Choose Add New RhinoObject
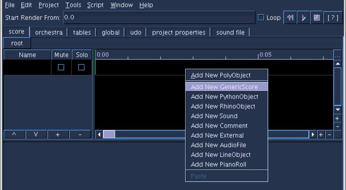 coord(226,106)
